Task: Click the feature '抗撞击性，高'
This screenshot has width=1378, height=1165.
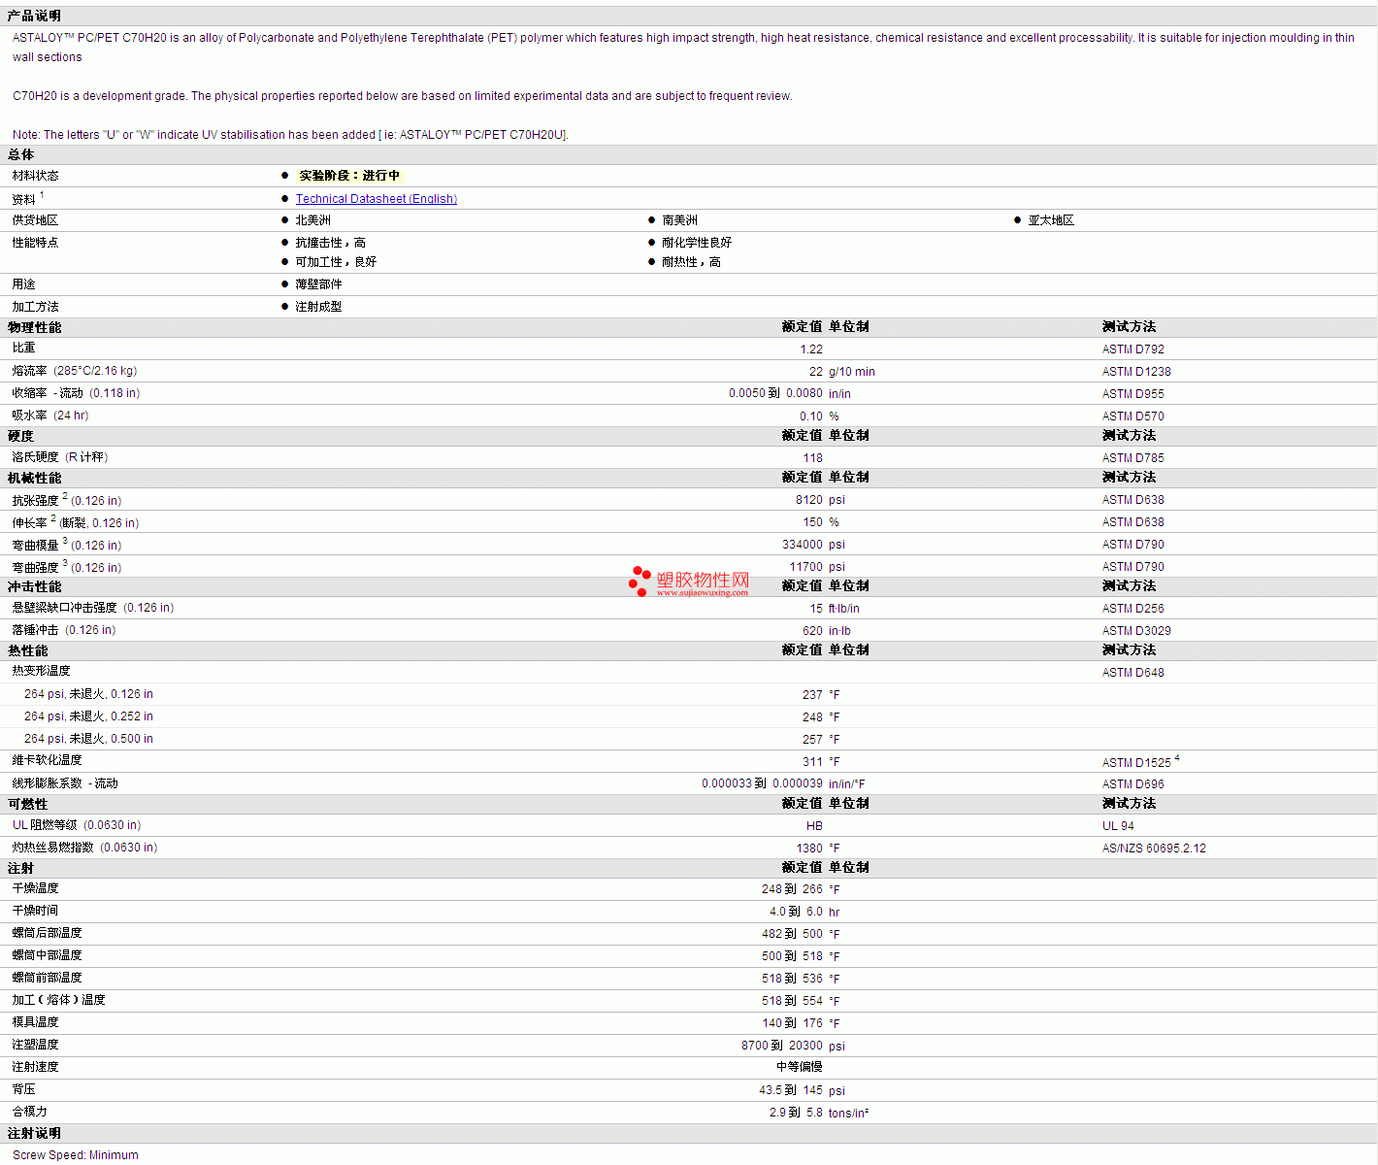Action: [x=331, y=243]
